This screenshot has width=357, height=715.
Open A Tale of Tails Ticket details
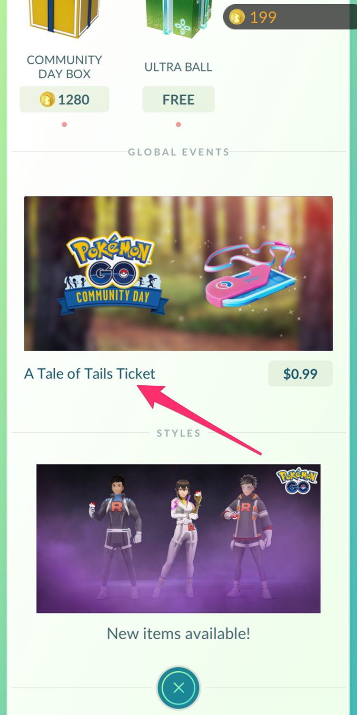click(x=89, y=373)
